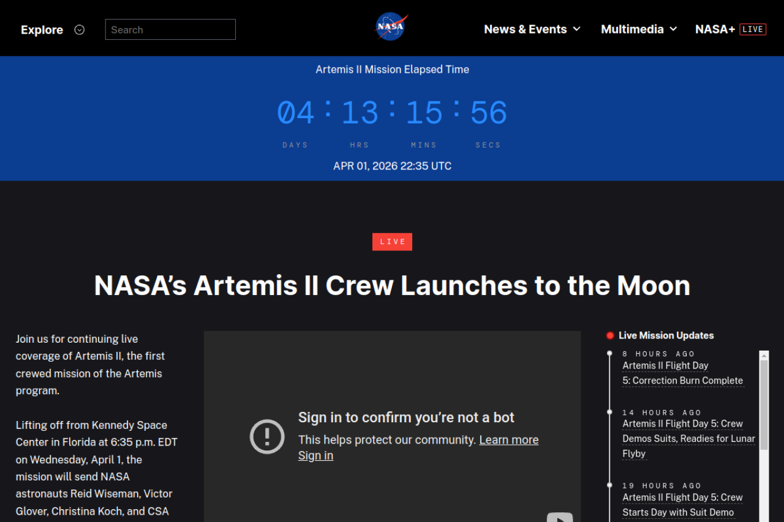
Task: Click the 14 hours ago timeline marker
Action: tap(609, 412)
